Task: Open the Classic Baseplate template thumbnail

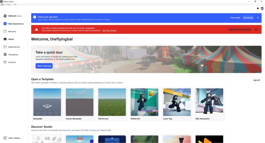Action: click(x=80, y=102)
